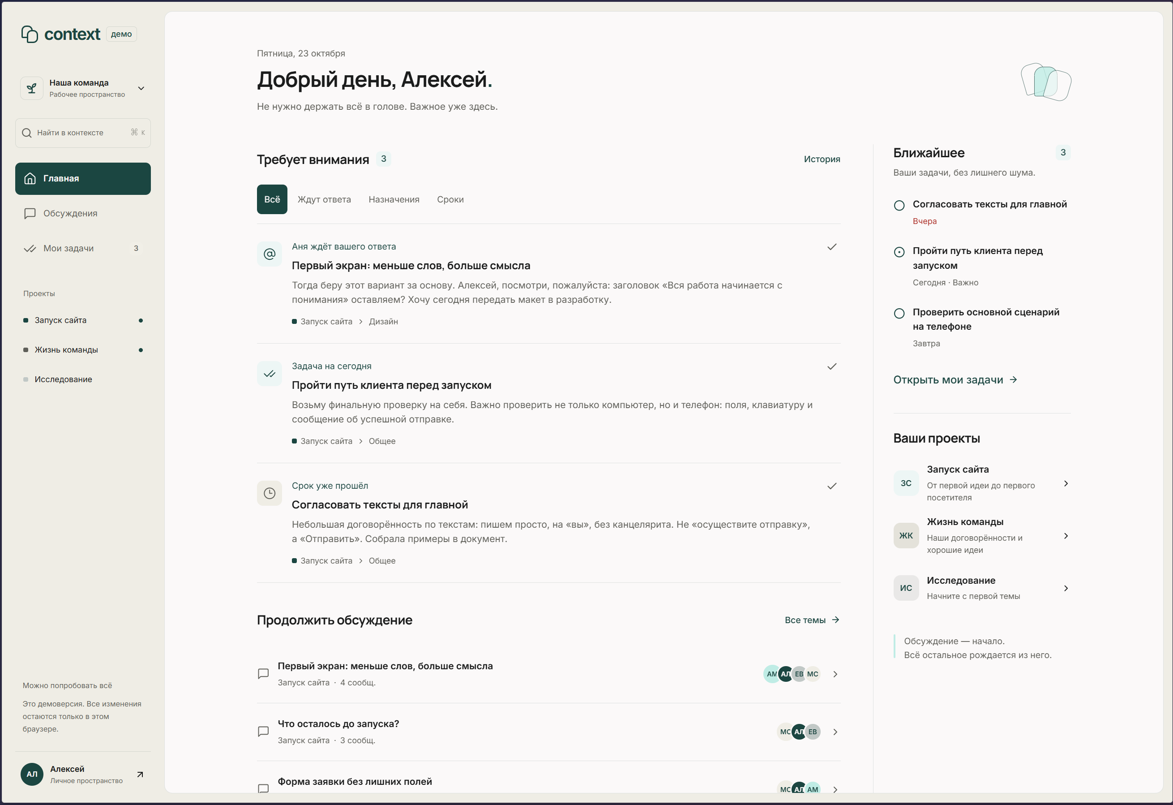Click the context logo icon
This screenshot has height=805, width=1173.
coord(30,34)
